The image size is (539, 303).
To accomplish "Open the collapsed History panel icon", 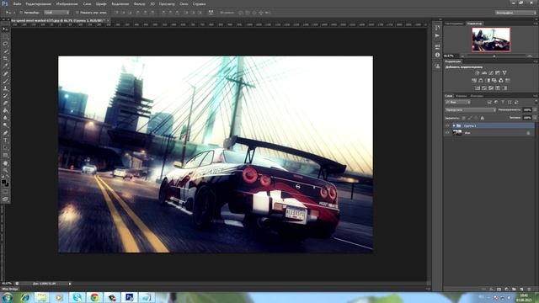I will [437, 28].
